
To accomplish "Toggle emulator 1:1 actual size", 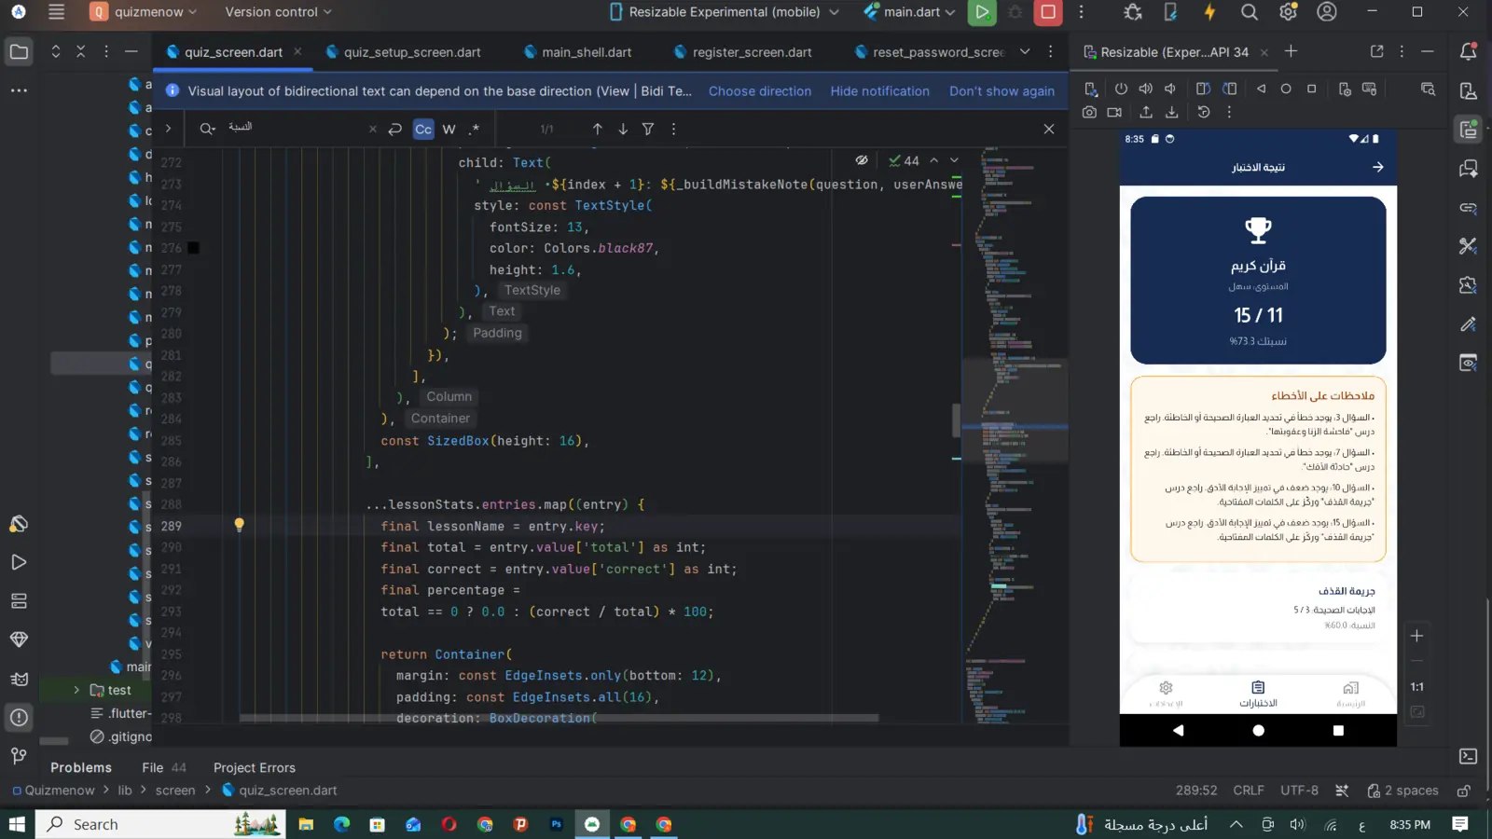I will (1416, 687).
